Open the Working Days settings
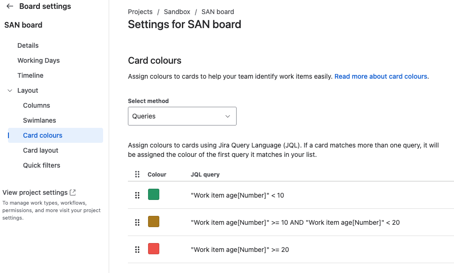Image resolution: width=454 pixels, height=273 pixels. pyautogui.click(x=38, y=60)
